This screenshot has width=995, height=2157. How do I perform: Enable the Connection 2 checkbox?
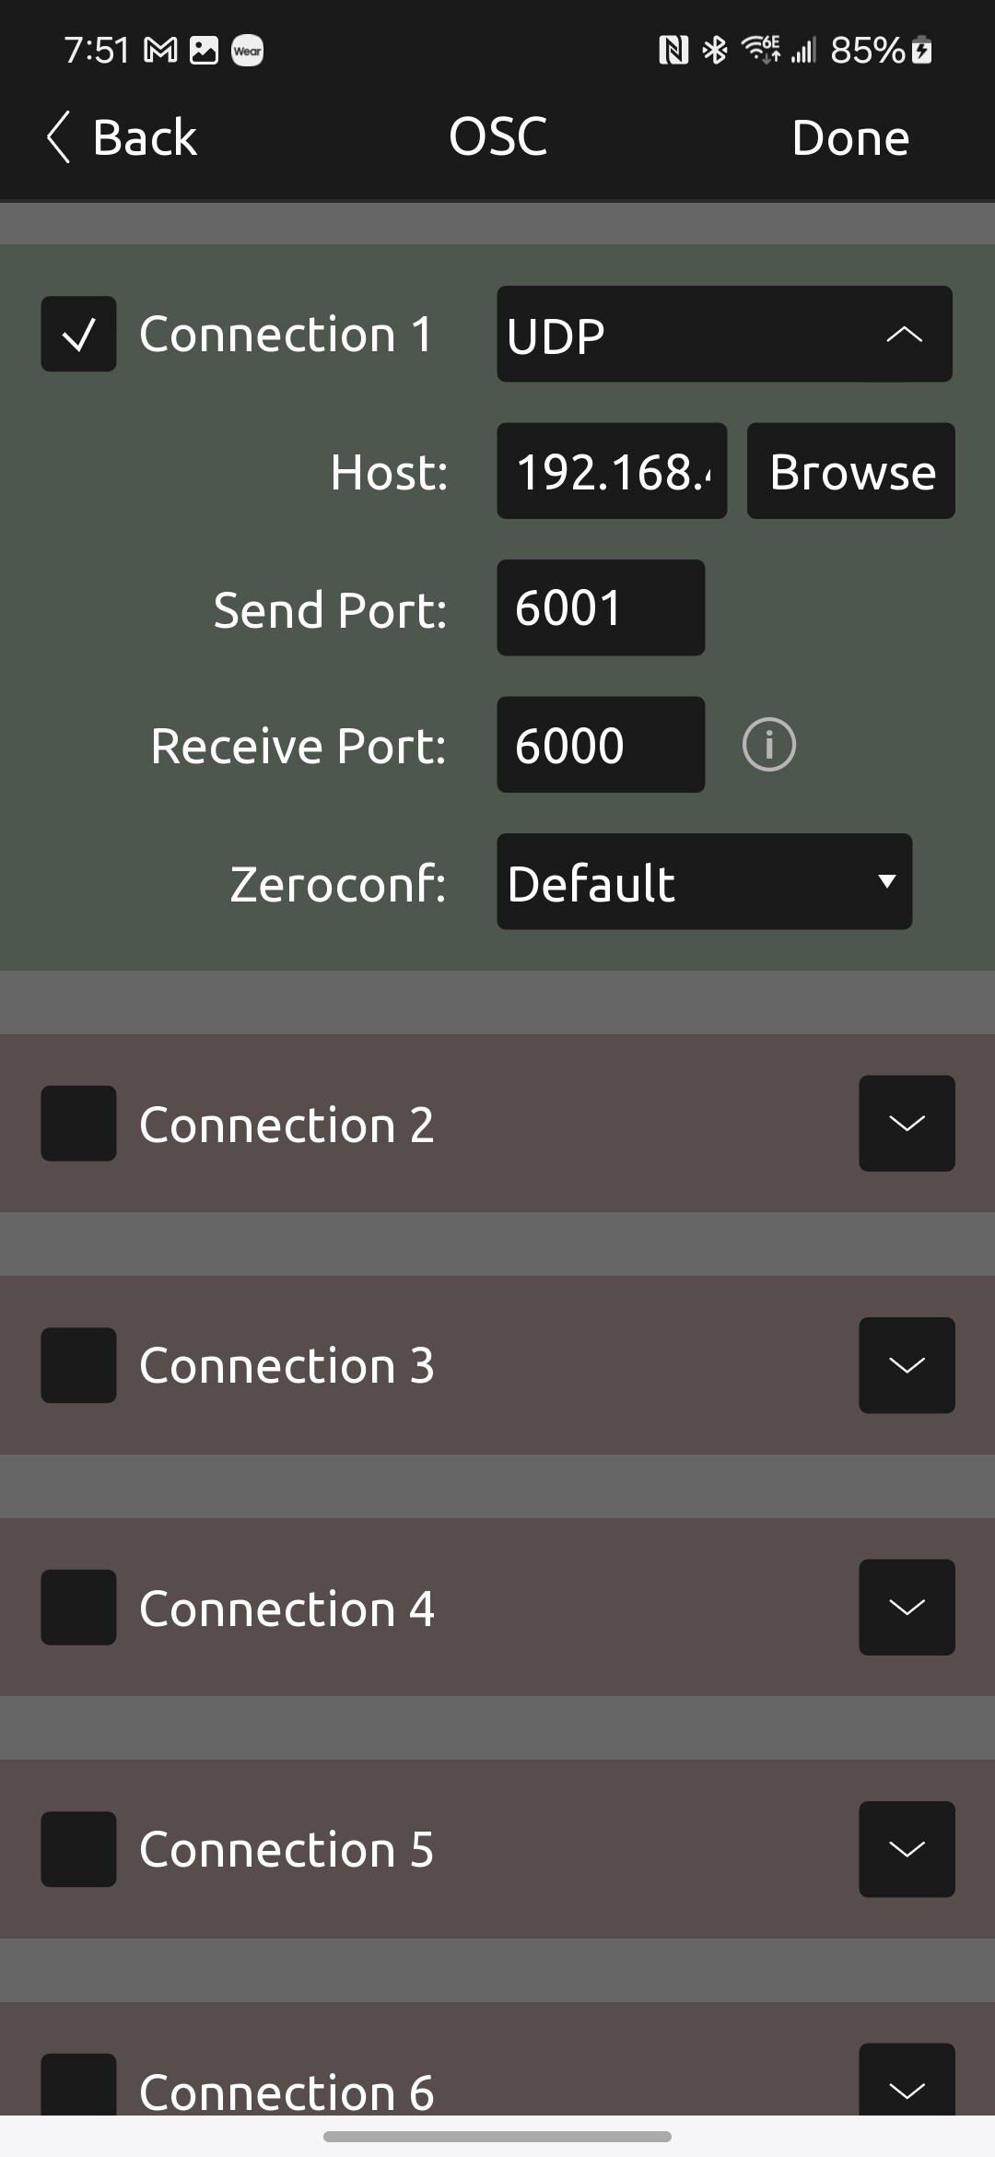point(78,1123)
